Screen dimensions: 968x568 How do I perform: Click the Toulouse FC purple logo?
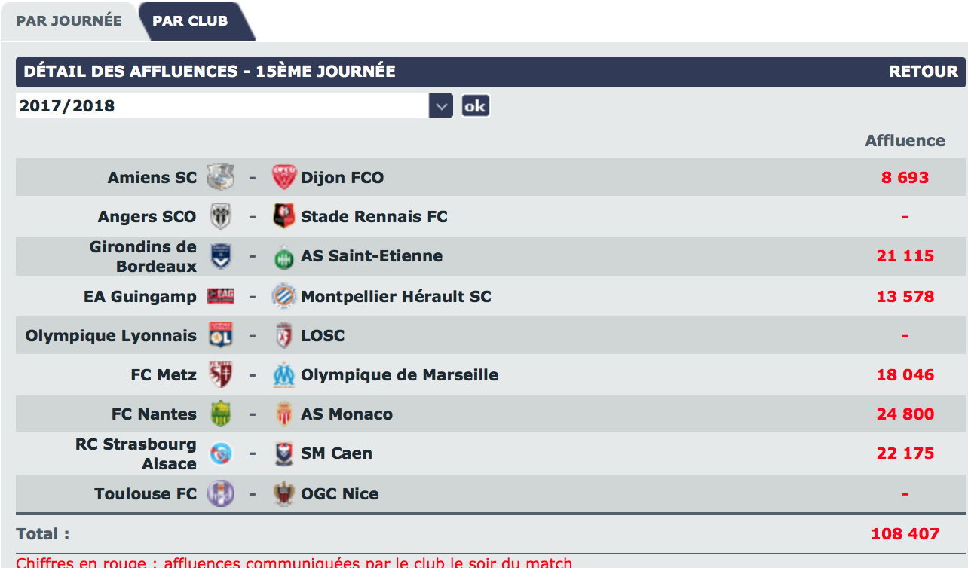click(221, 493)
